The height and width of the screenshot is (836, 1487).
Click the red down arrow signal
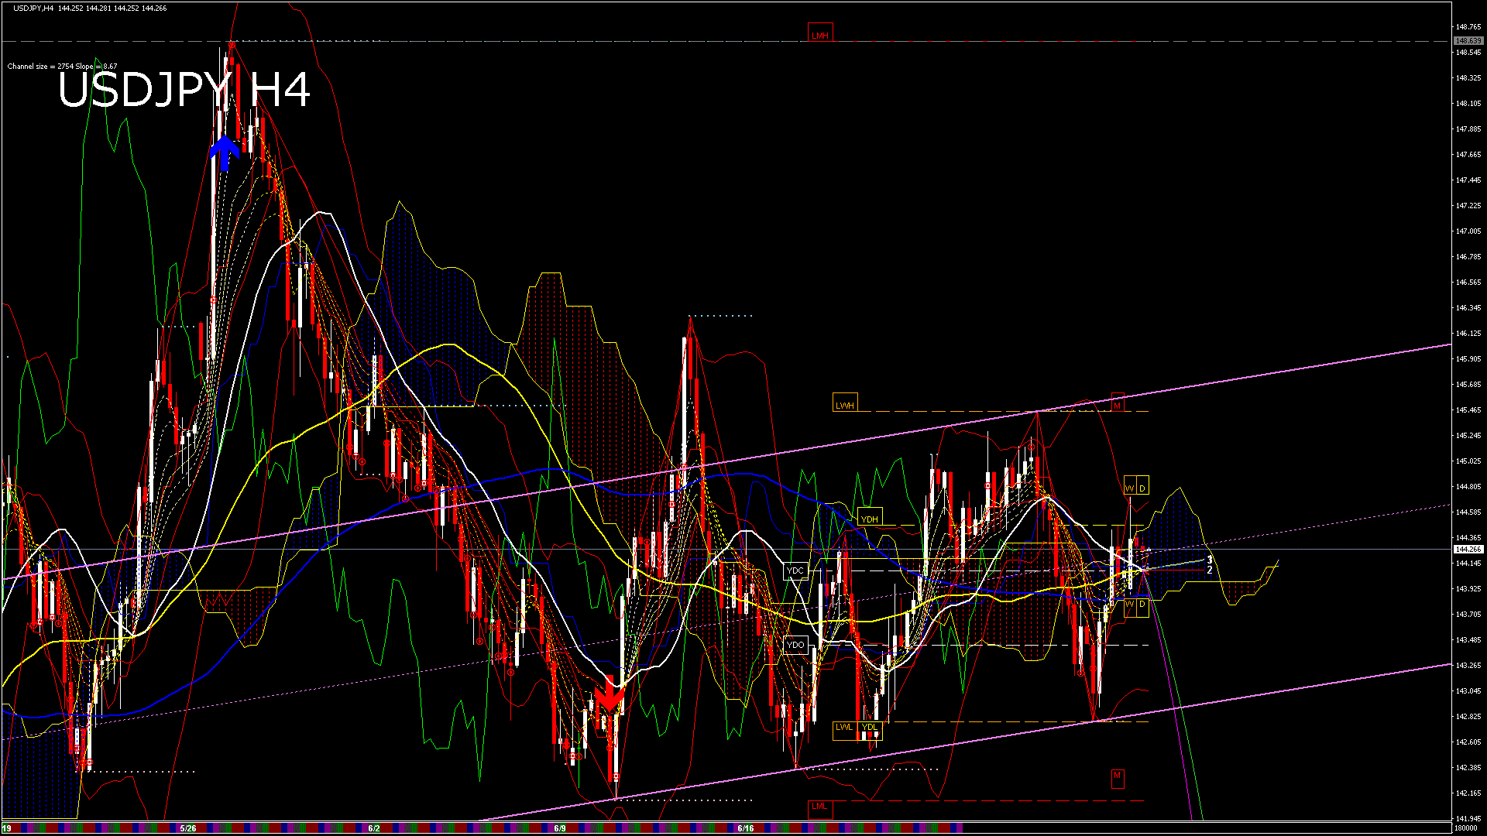point(609,694)
